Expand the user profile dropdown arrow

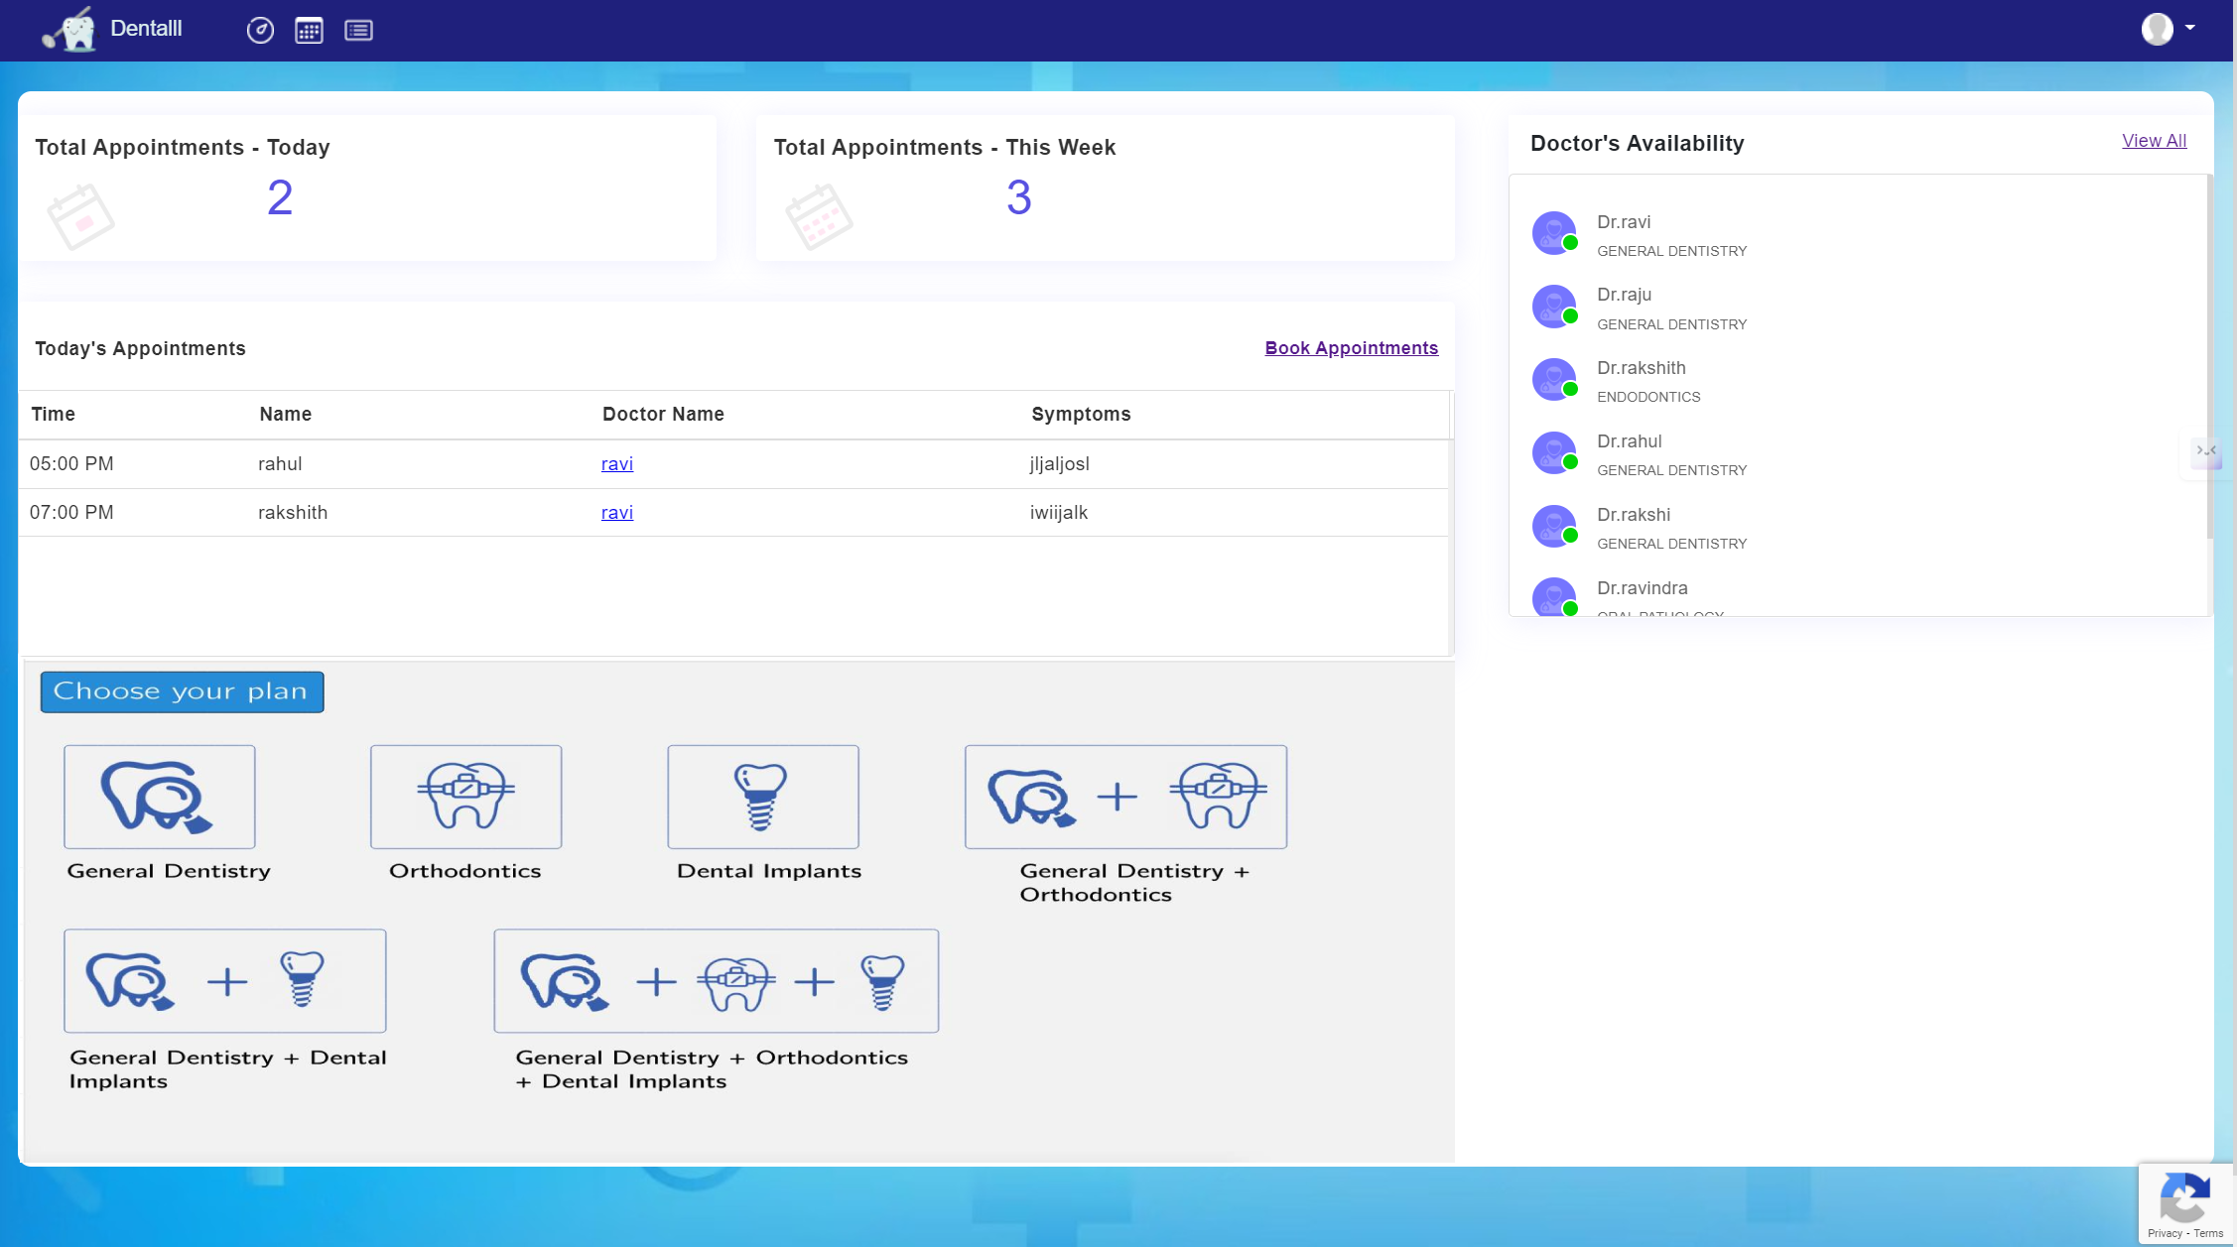tap(2190, 28)
